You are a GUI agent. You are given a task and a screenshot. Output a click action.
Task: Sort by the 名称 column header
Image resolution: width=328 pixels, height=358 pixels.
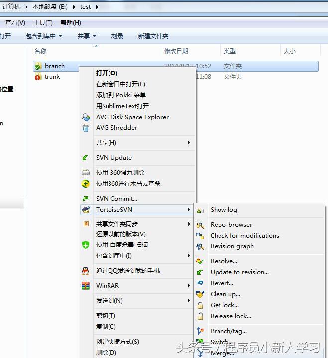pyautogui.click(x=40, y=51)
